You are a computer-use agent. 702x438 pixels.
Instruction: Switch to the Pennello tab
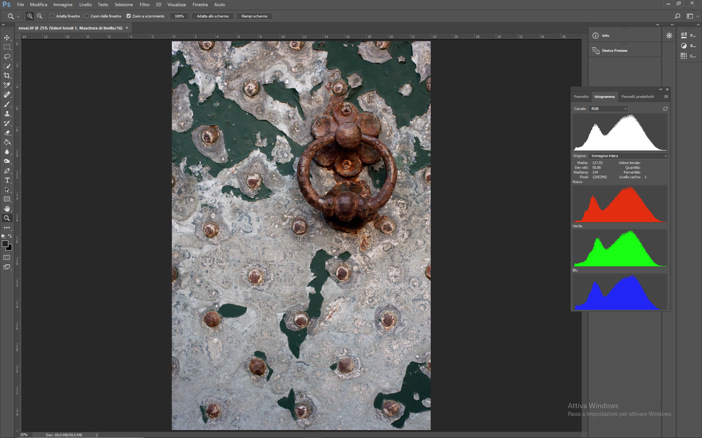(581, 96)
